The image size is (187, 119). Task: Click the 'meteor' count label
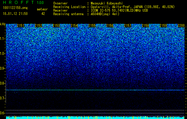point(42,9)
